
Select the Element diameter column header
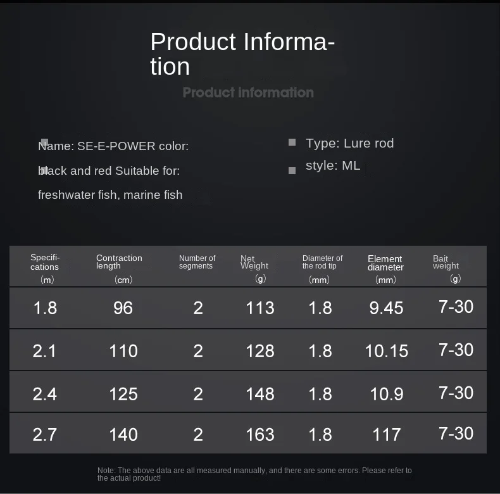coord(385,268)
